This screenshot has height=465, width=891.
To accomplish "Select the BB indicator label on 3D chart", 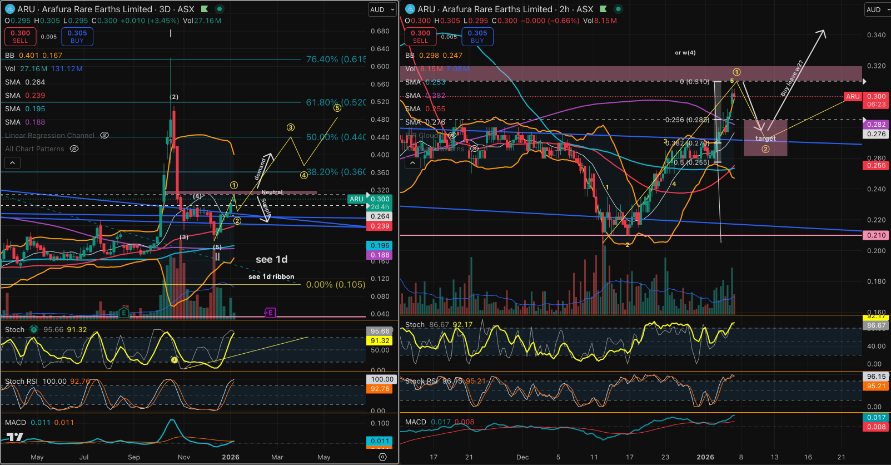I will [9, 55].
